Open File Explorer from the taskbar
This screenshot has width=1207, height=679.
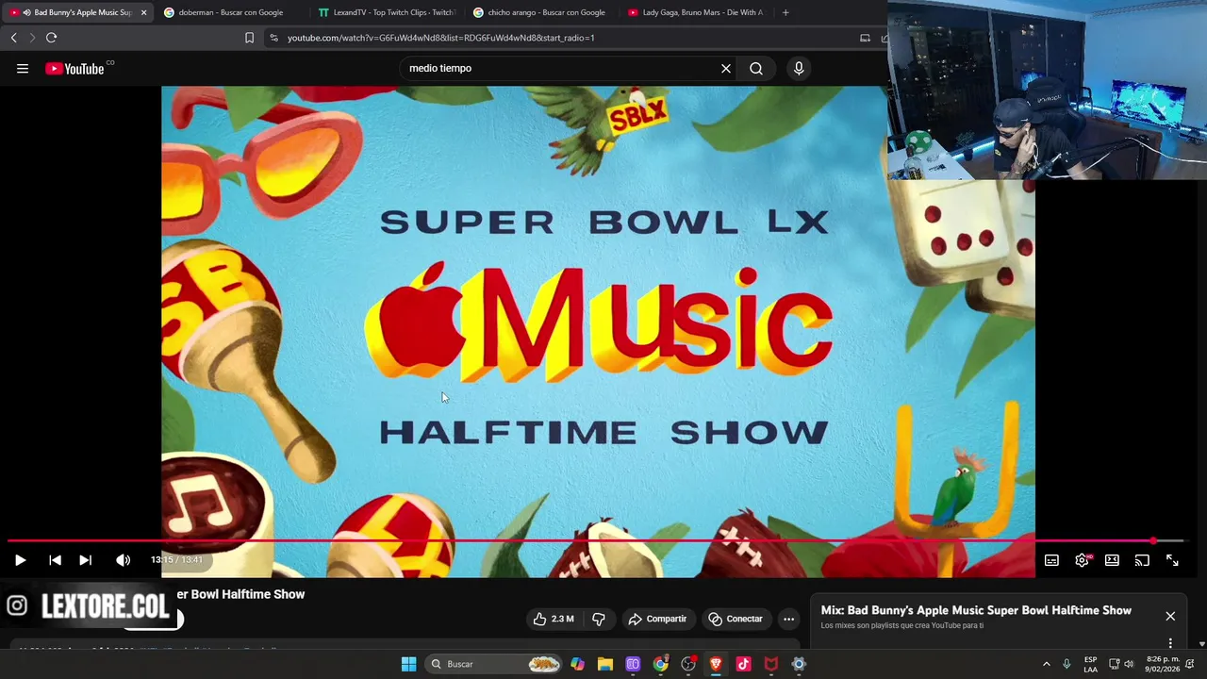pyautogui.click(x=605, y=664)
